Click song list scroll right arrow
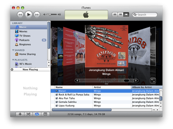This screenshot has width=173, height=129. (158, 110)
